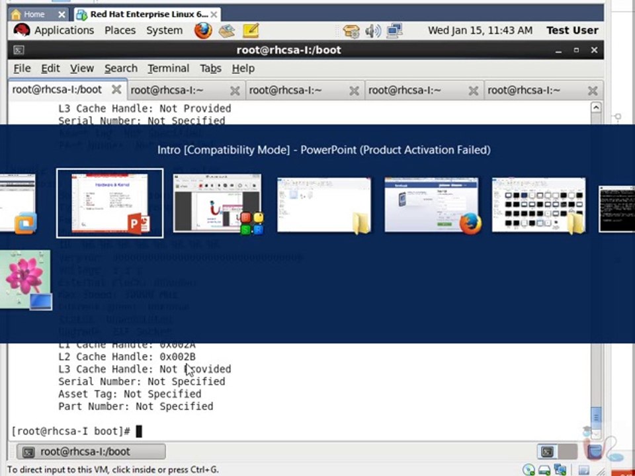Open the Terminal menu in menu bar
635x476 pixels.
(x=168, y=68)
